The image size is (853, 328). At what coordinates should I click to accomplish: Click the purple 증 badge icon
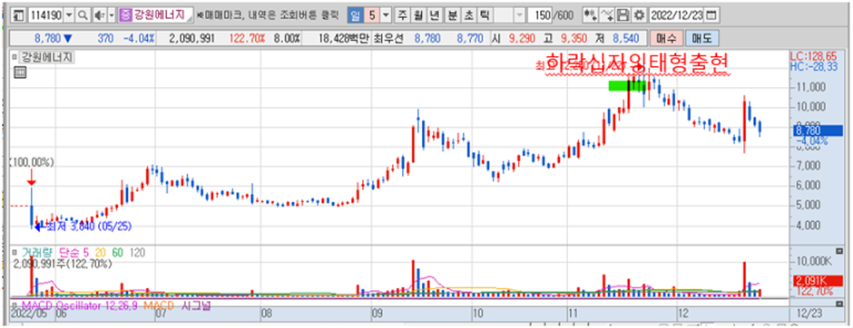(x=125, y=15)
